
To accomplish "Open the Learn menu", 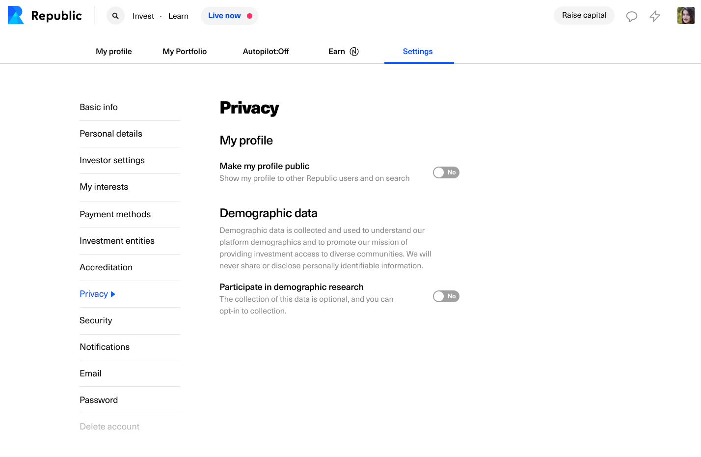I will tap(178, 16).
